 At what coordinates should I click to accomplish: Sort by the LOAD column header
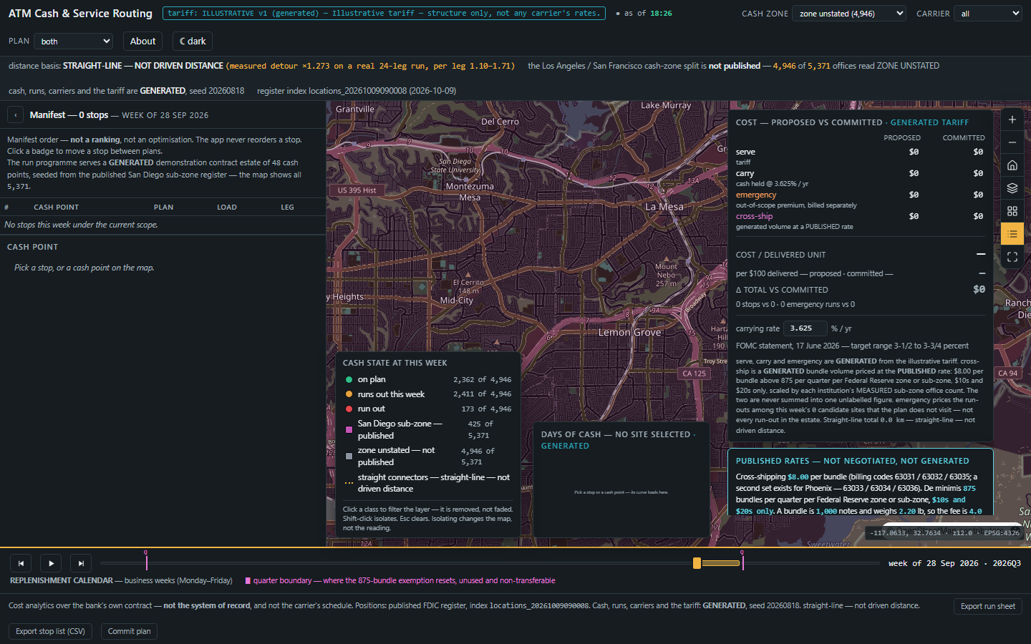[227, 208]
